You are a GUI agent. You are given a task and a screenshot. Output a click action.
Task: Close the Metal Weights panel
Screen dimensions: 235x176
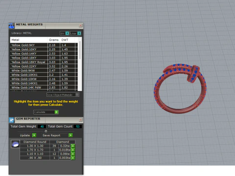click(81, 25)
